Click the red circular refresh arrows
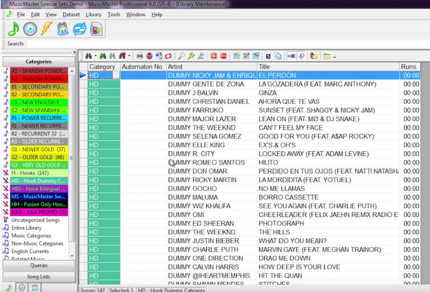430x292 pixels. coord(168,56)
